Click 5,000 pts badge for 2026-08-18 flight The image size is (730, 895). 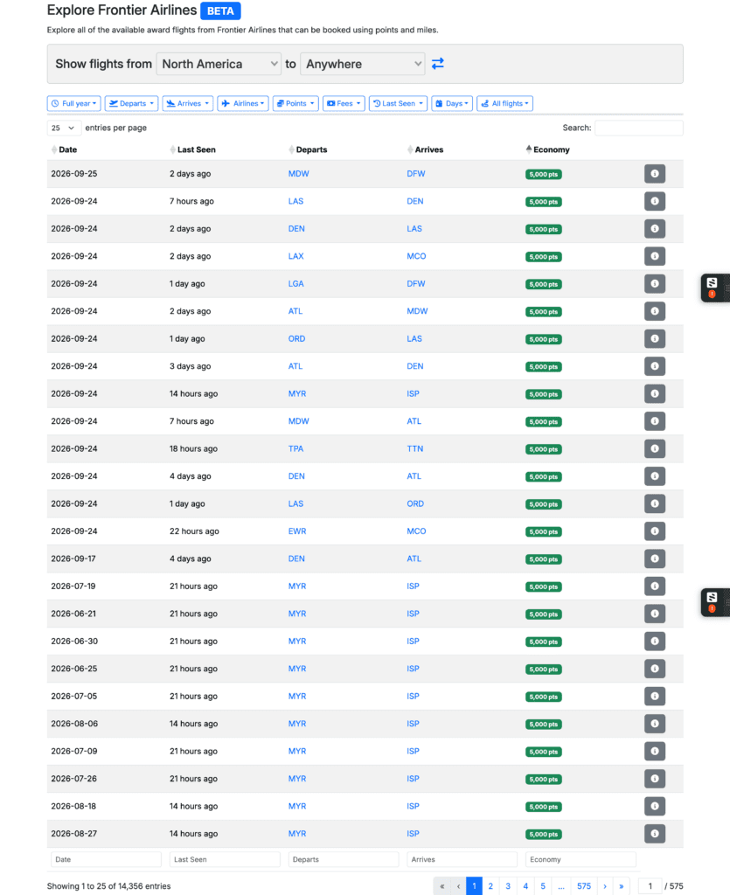point(544,807)
